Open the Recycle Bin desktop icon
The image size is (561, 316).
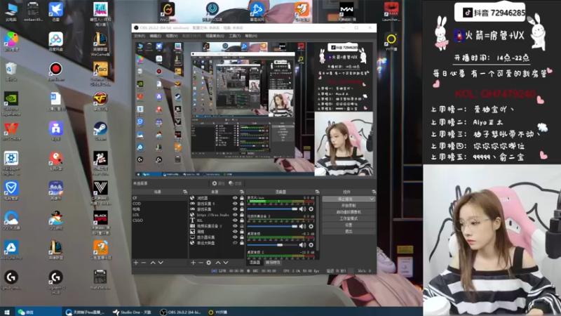pyautogui.click(x=11, y=72)
